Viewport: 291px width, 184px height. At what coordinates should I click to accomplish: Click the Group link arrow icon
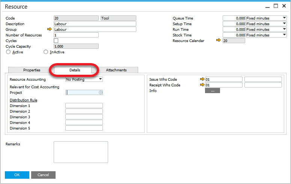click(49, 29)
